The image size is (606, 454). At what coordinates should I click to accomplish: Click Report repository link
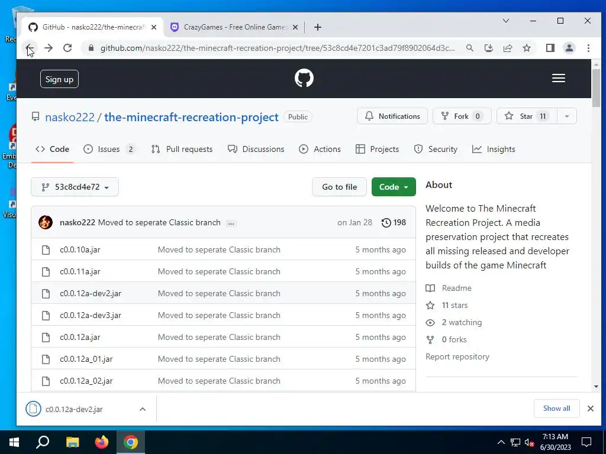pos(457,356)
